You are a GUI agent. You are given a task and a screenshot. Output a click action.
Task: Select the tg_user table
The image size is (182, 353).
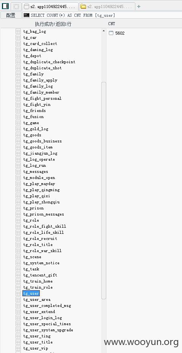pos(31,293)
